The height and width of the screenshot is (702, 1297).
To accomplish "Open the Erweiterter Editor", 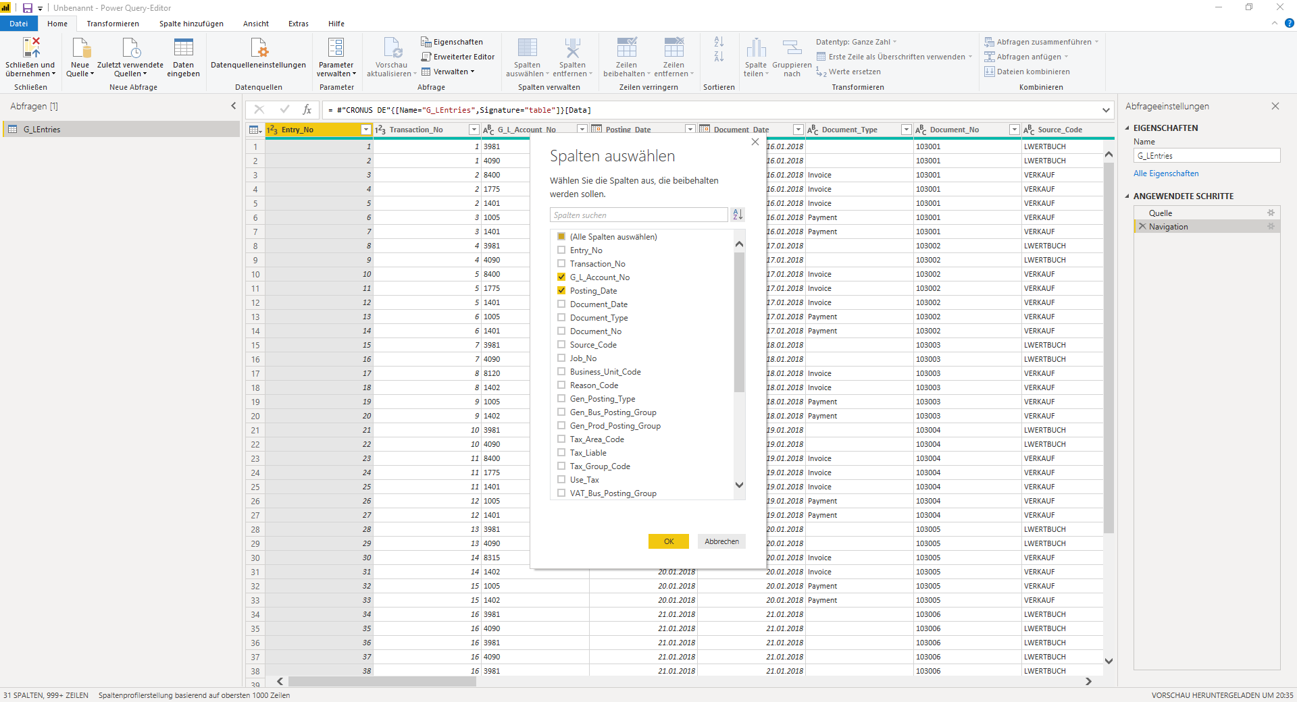I will 458,57.
